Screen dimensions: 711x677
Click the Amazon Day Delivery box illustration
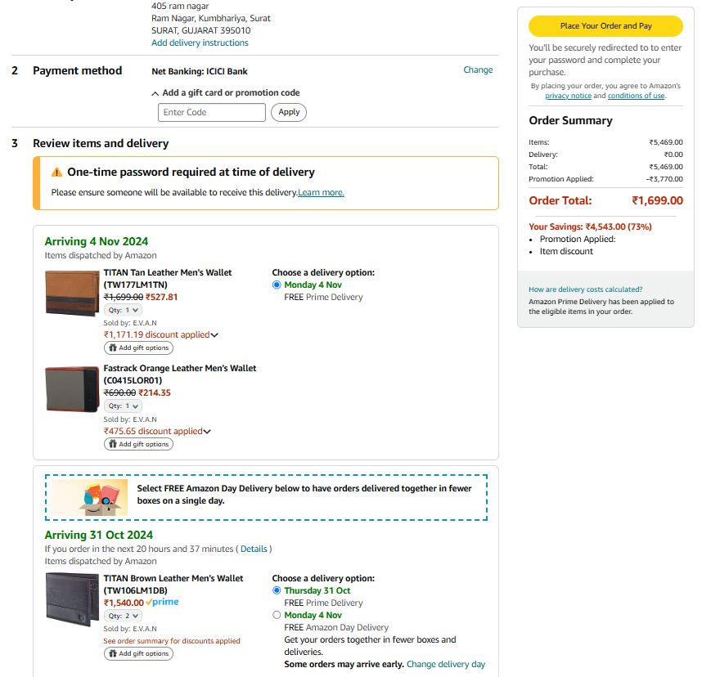click(x=90, y=498)
